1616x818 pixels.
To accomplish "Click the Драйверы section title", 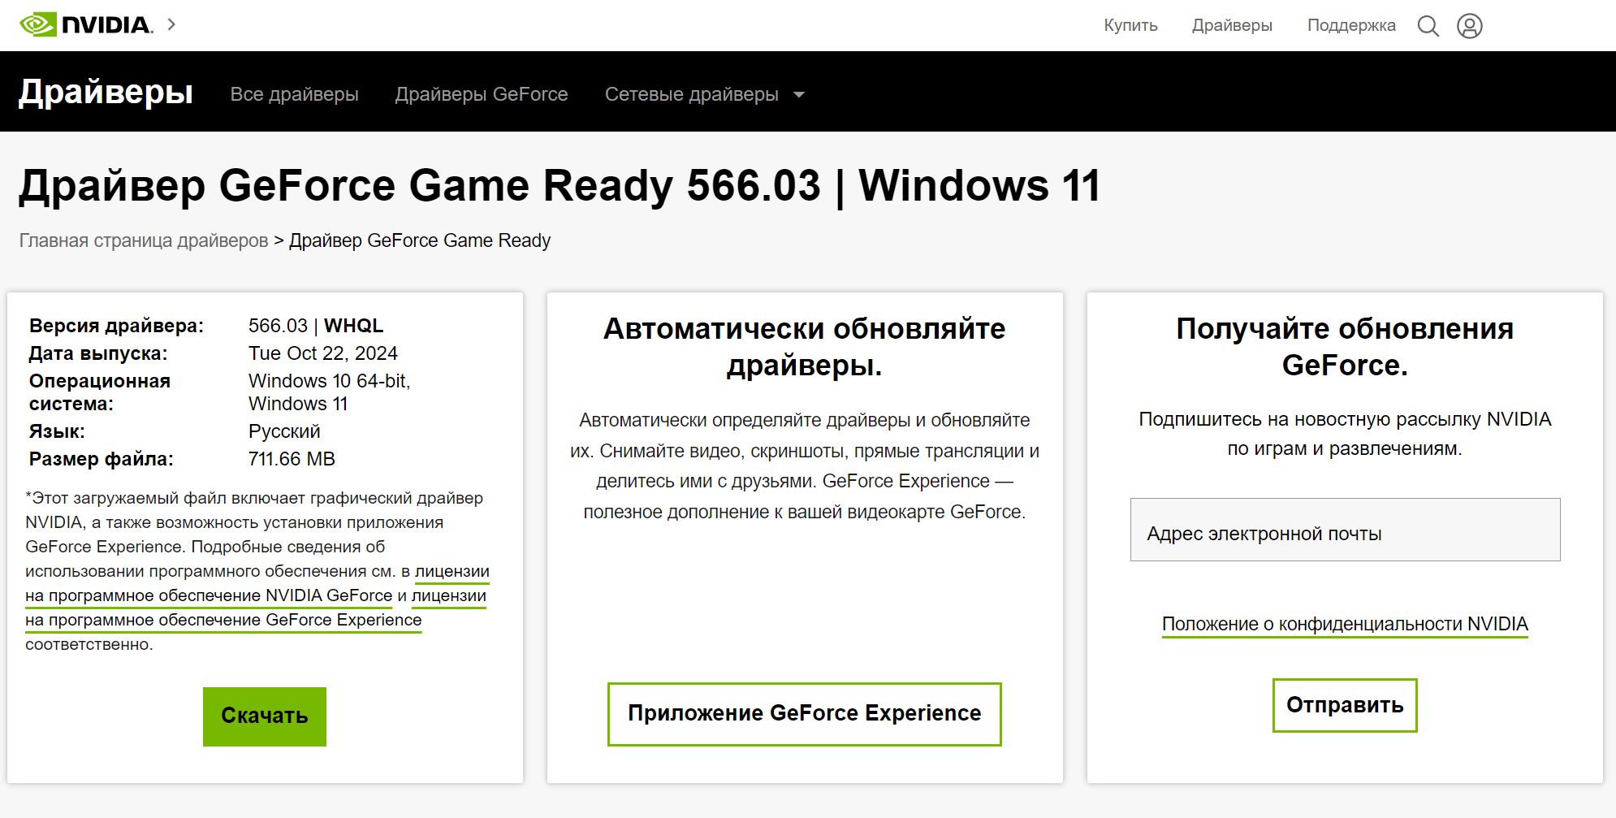I will tap(106, 93).
